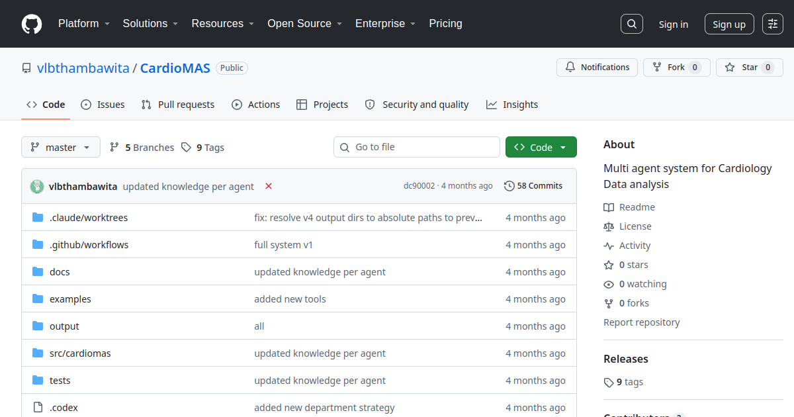The height and width of the screenshot is (417, 794).
Task: Click the scale icon beside License
Action: pyautogui.click(x=609, y=226)
